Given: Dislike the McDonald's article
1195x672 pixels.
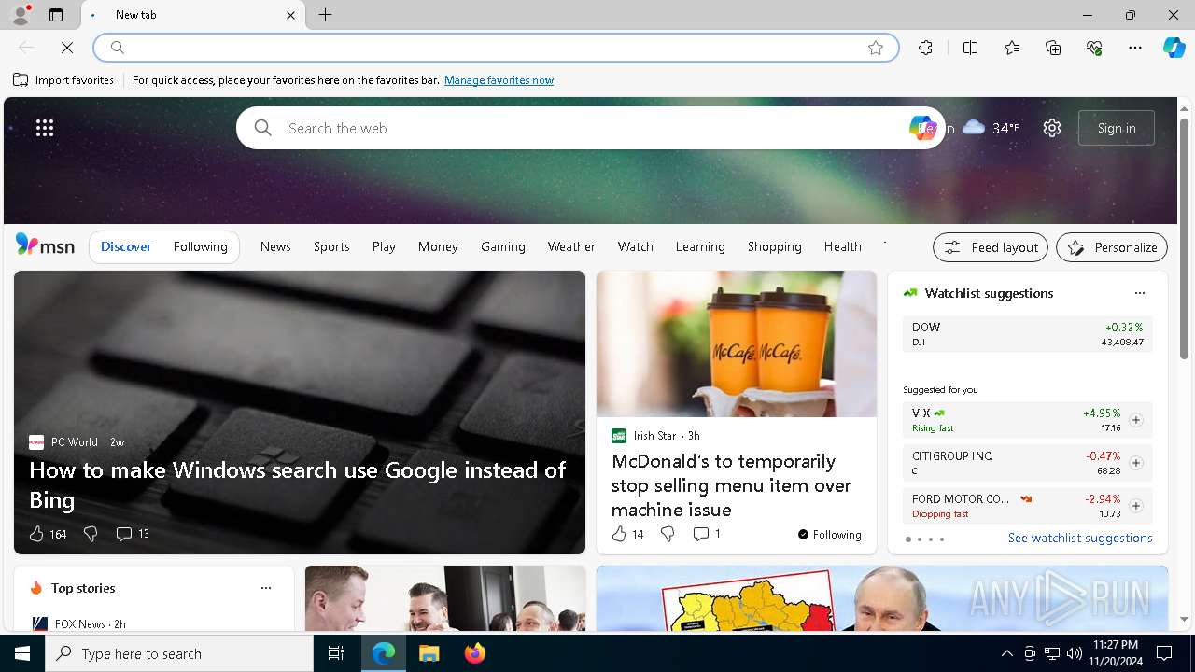Looking at the screenshot, I should [x=668, y=534].
